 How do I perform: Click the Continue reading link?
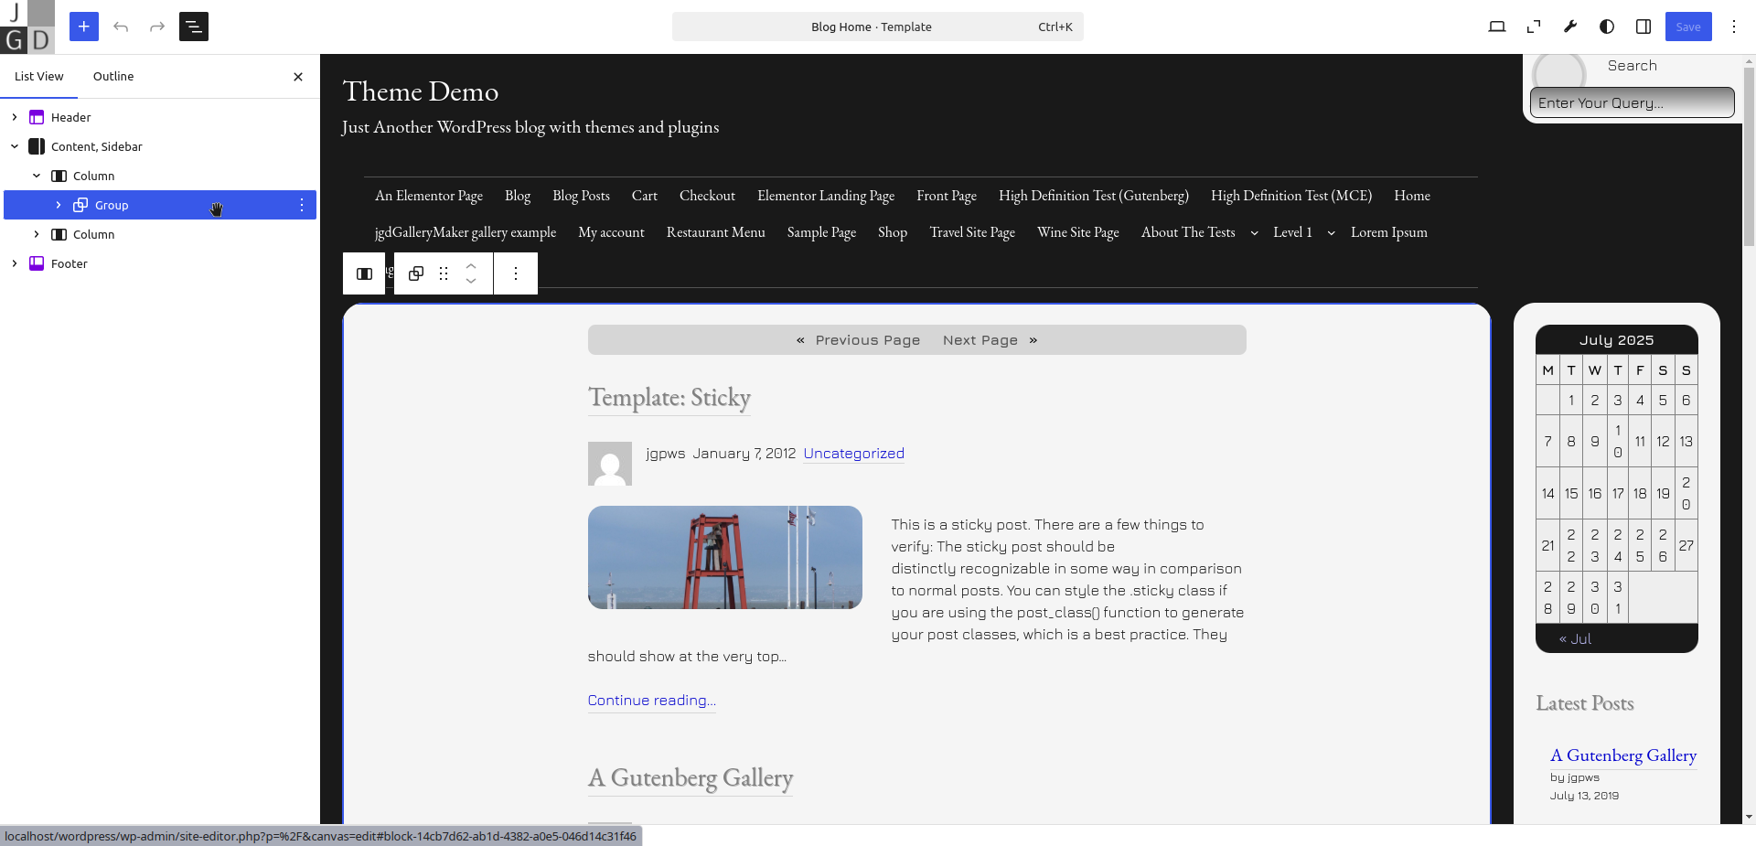coord(651,701)
